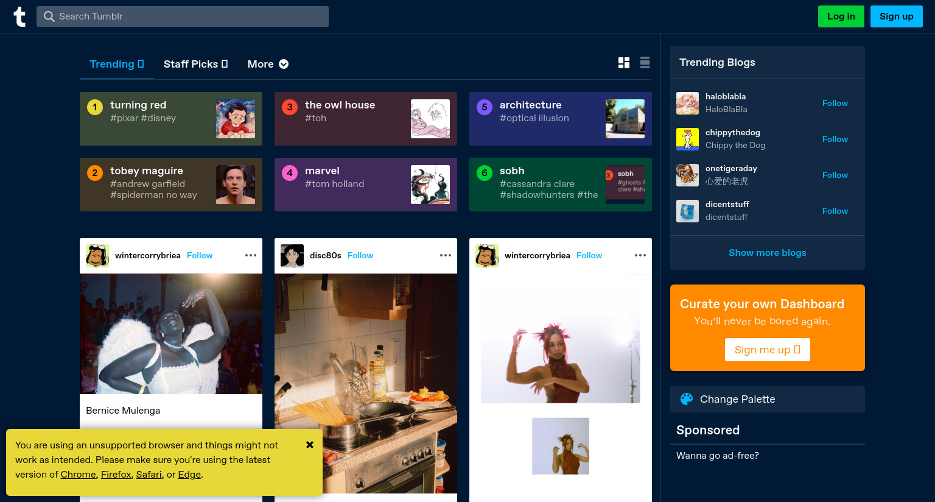Click the Sign up button

[x=897, y=16]
